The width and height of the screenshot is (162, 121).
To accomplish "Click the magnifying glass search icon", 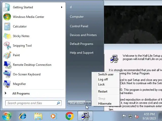I will click(58, 103).
